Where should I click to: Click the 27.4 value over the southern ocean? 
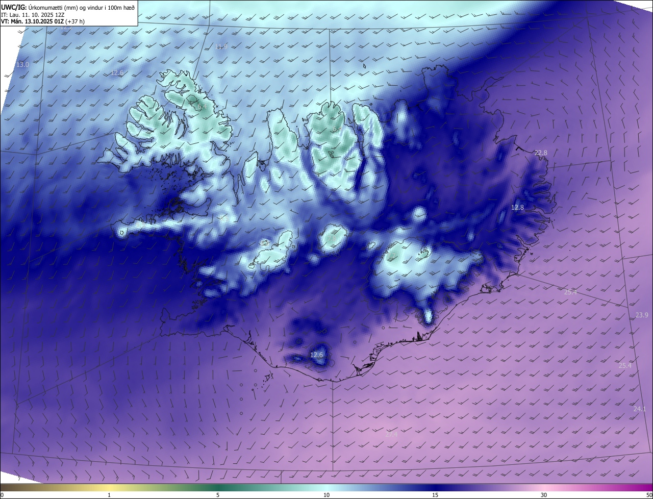(x=391, y=434)
